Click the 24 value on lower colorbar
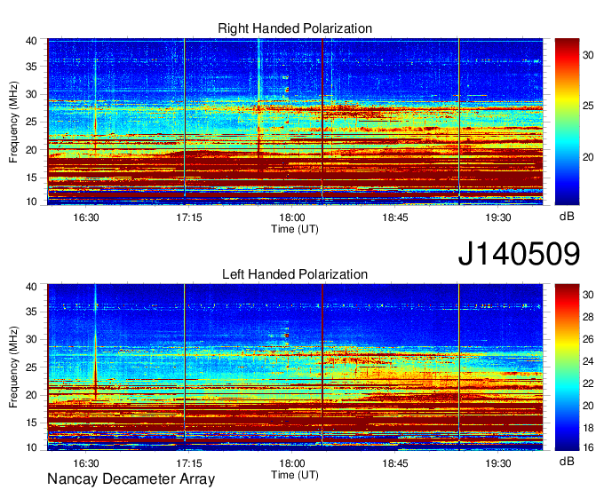Viewport: 604px width, 490px height. point(588,361)
